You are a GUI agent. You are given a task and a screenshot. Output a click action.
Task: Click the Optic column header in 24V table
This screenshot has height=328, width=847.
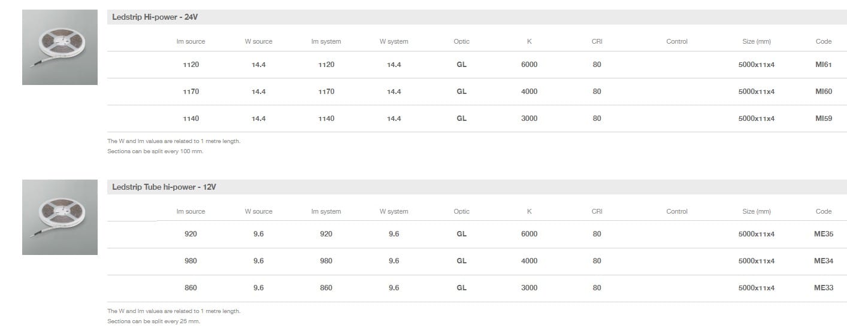click(x=461, y=42)
